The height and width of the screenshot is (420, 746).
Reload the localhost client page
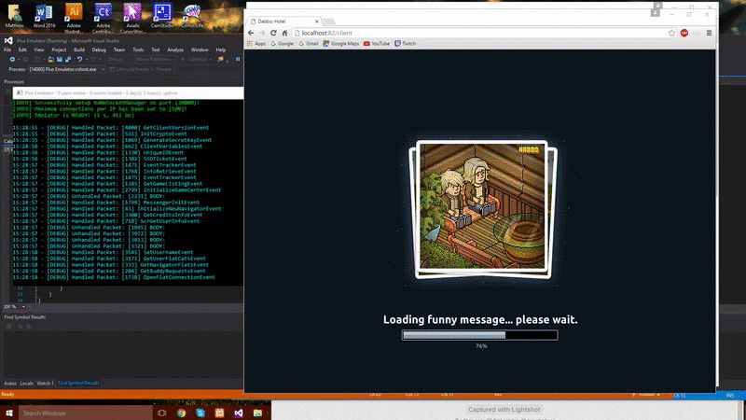pos(273,33)
